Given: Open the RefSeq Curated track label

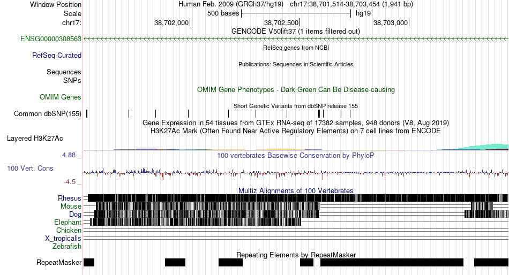Looking at the screenshot, I should coord(57,56).
